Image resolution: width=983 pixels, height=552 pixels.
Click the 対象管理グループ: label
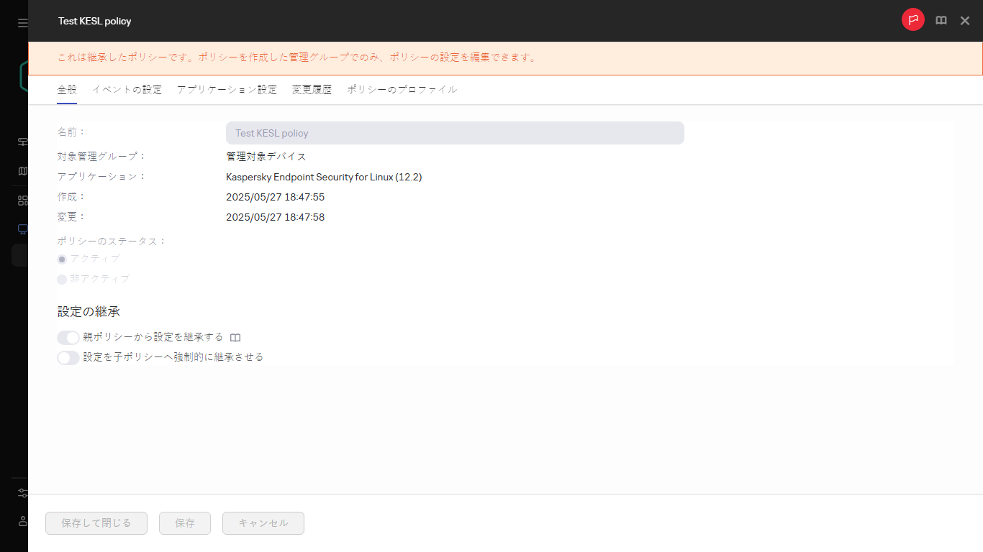tap(101, 156)
